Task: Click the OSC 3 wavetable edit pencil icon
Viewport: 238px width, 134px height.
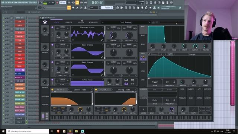Action: (x=102, y=75)
